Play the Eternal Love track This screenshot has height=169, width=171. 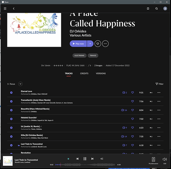(11, 93)
